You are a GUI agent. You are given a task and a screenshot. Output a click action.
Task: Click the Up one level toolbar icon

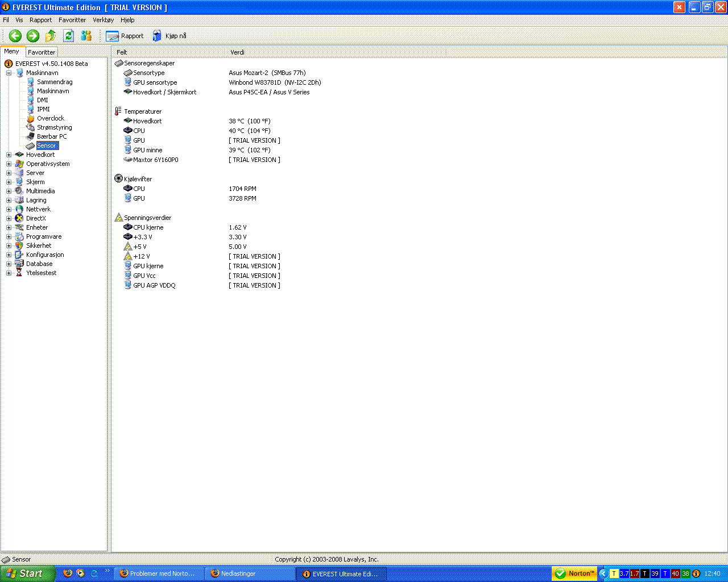[x=51, y=36]
